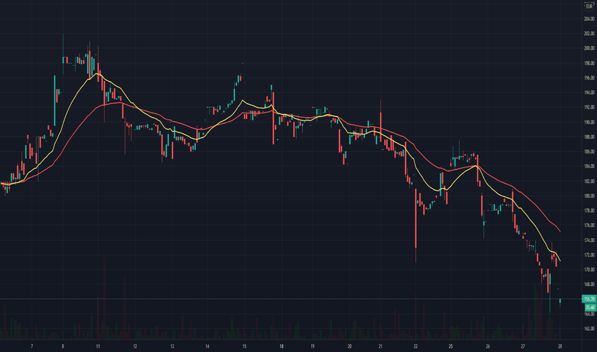Click the 194.00 price axis label
The image size is (597, 352).
(x=589, y=93)
